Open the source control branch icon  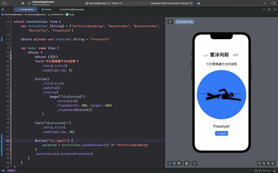coord(29,3)
